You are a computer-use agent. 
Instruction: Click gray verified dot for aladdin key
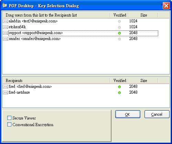(119, 21)
